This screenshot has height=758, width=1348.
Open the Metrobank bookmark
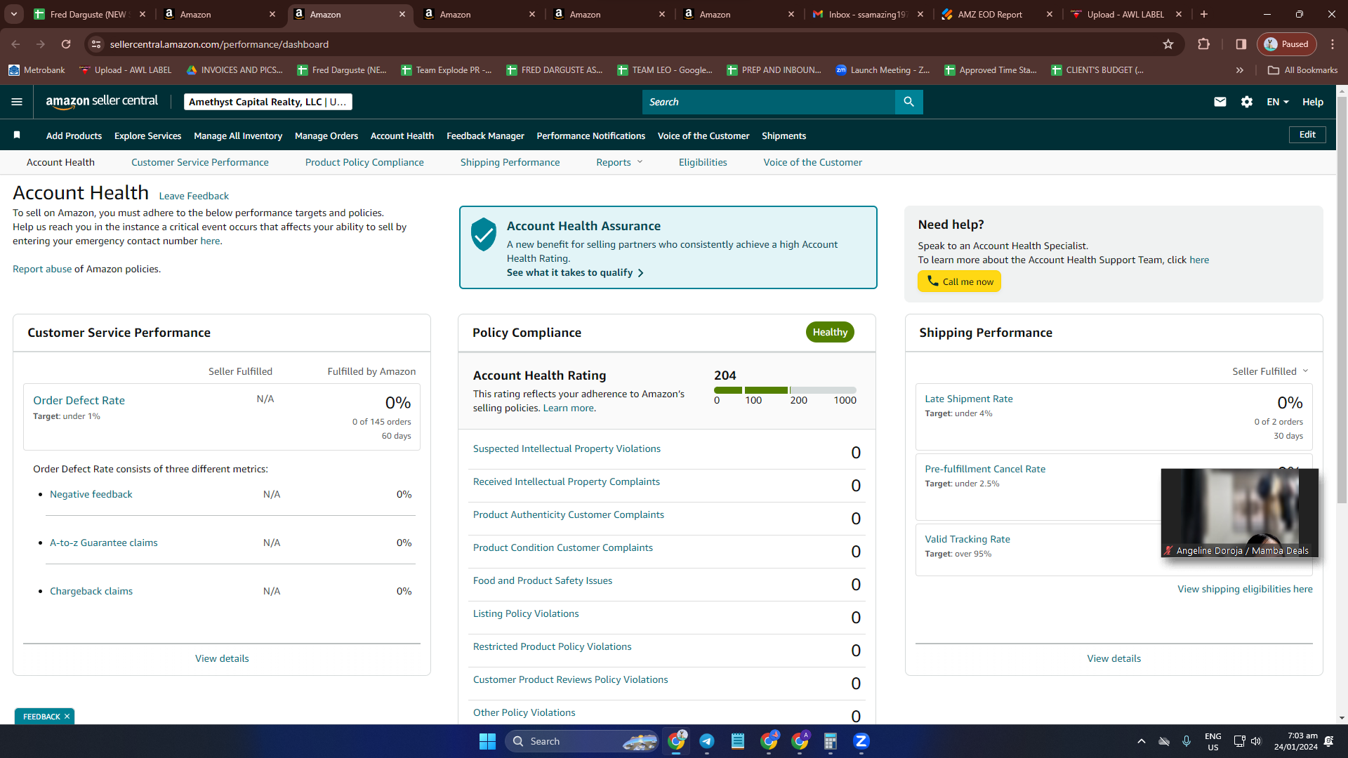pos(37,70)
